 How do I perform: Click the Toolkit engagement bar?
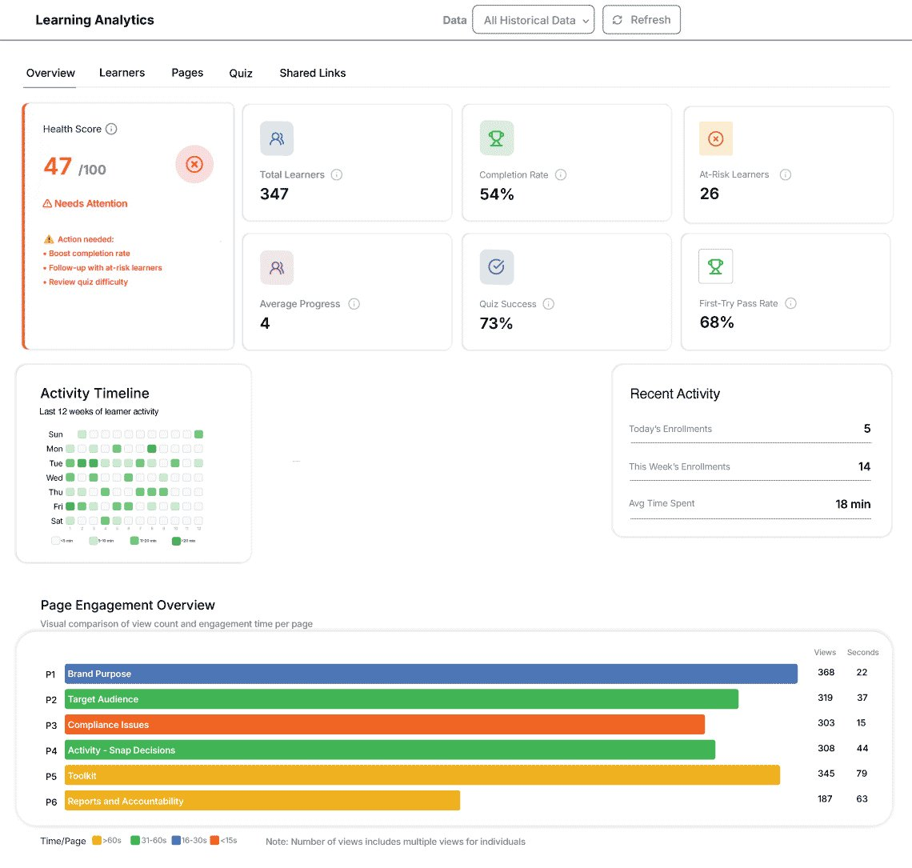pyautogui.click(x=424, y=774)
